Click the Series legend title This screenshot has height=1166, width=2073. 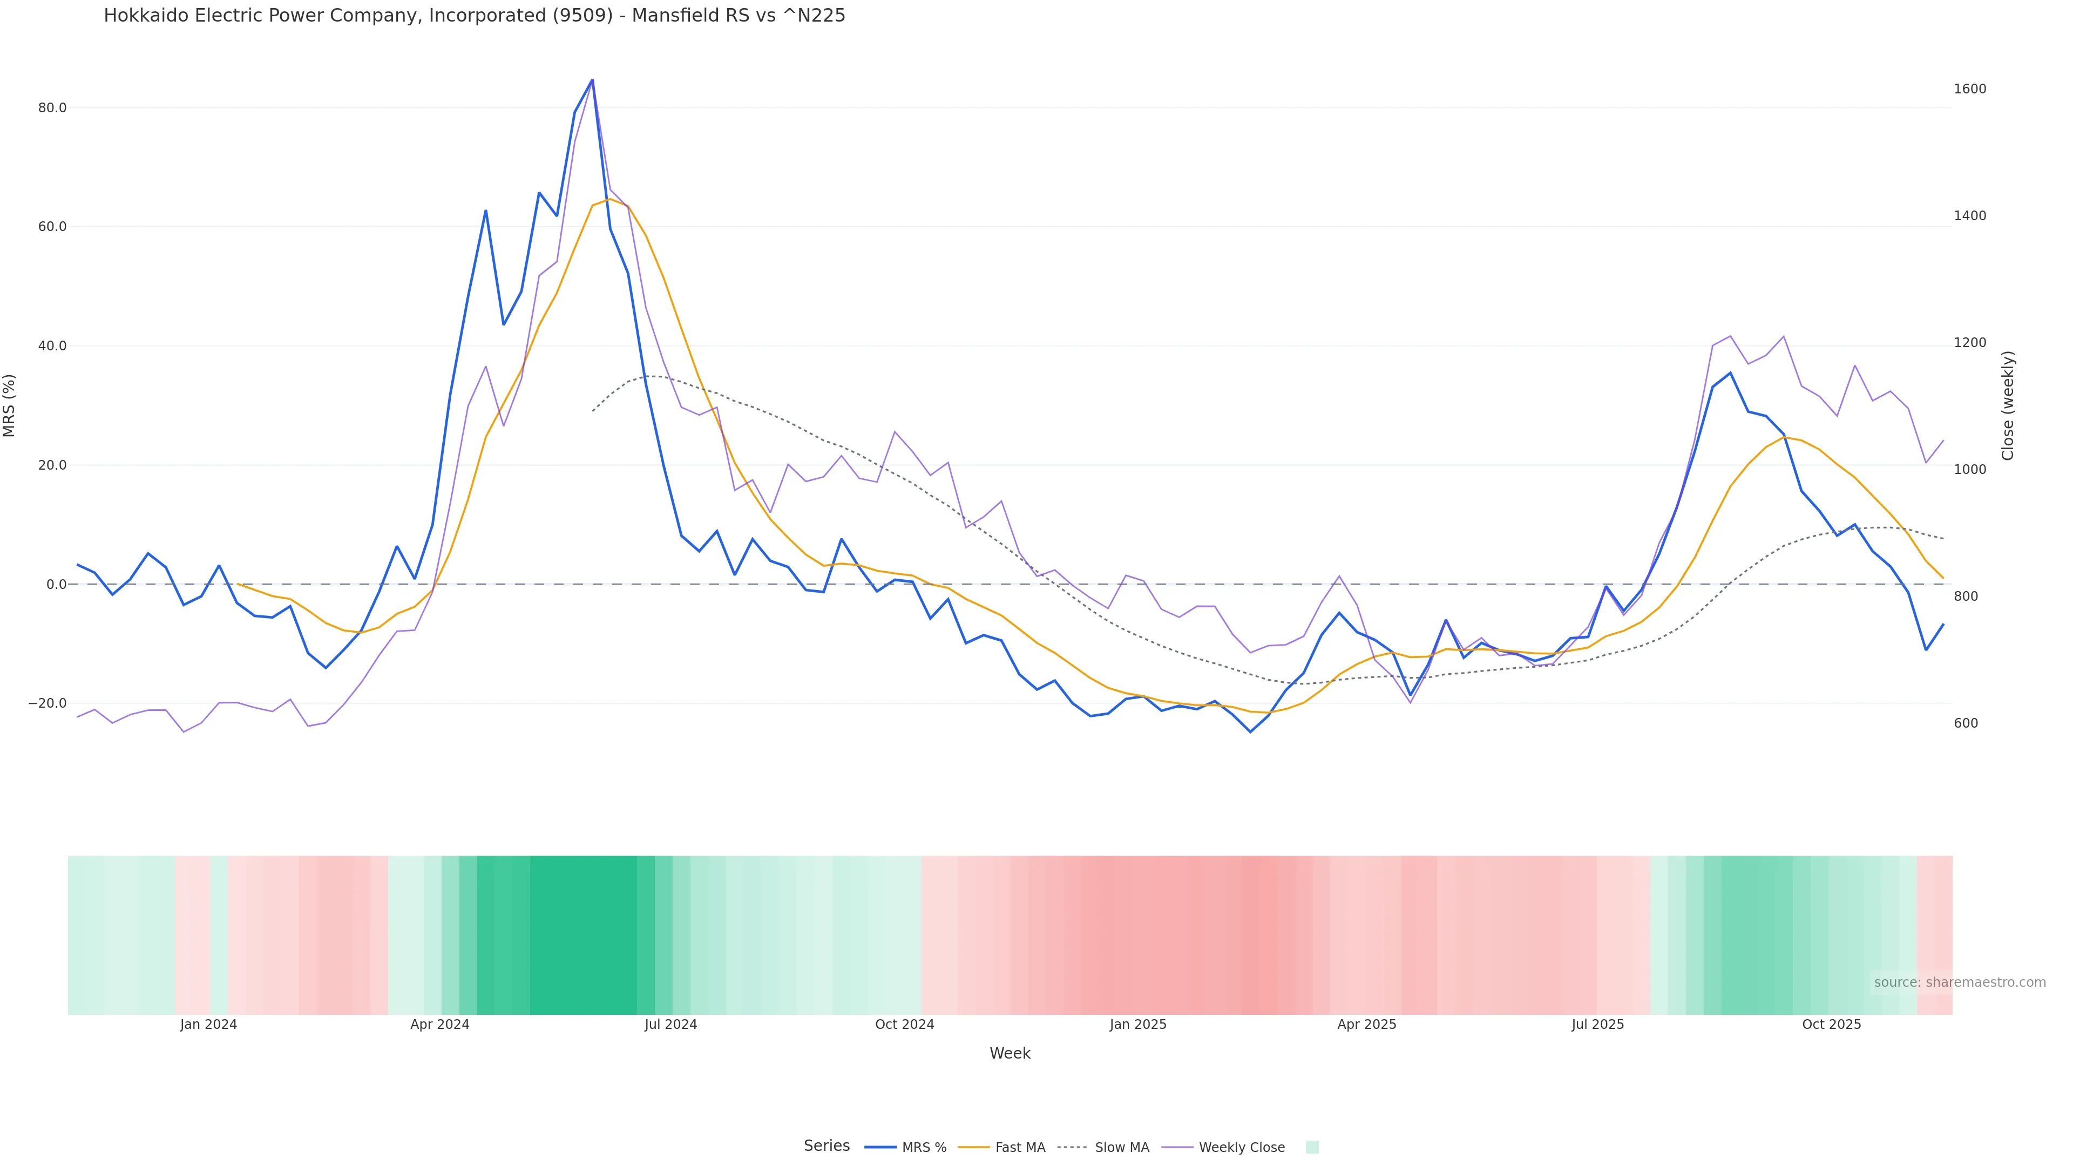coord(827,1146)
